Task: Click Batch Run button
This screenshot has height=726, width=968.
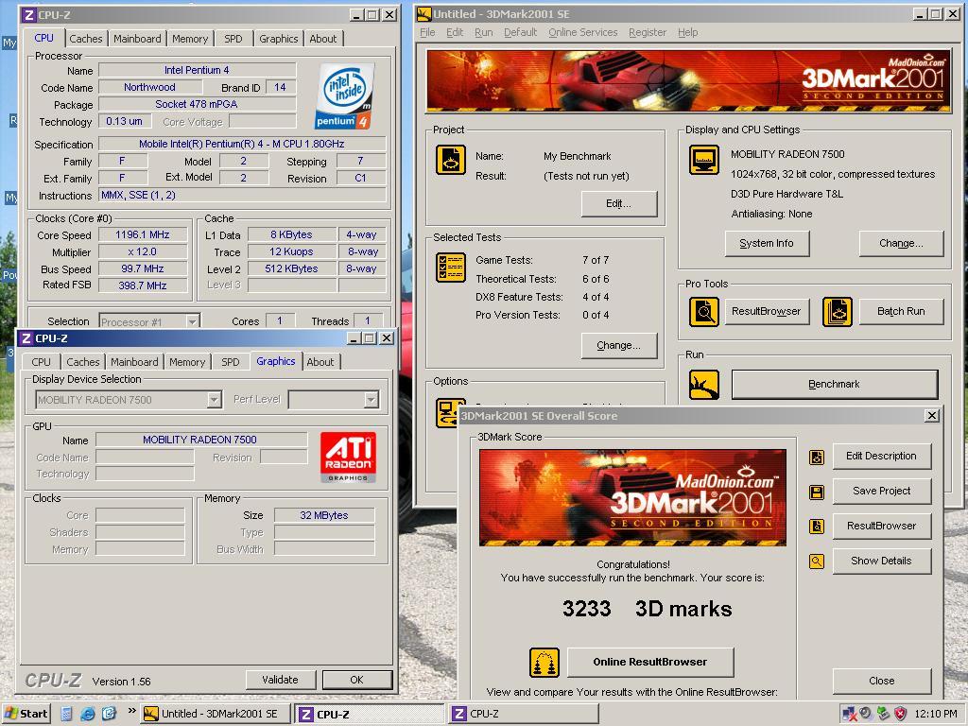Action: 901,312
